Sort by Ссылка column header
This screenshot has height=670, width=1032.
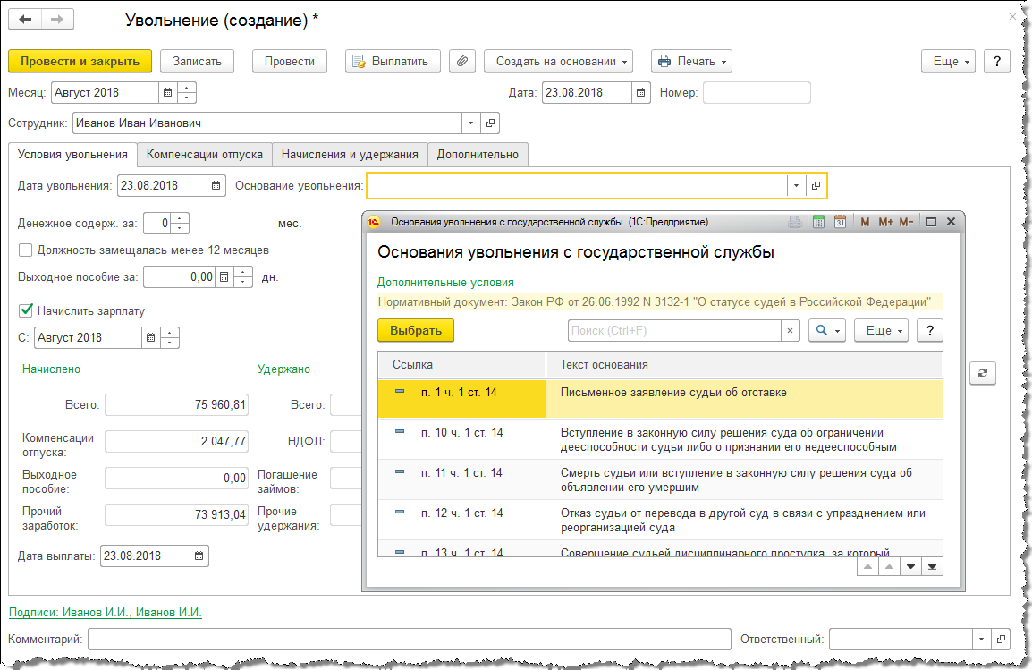tap(462, 365)
